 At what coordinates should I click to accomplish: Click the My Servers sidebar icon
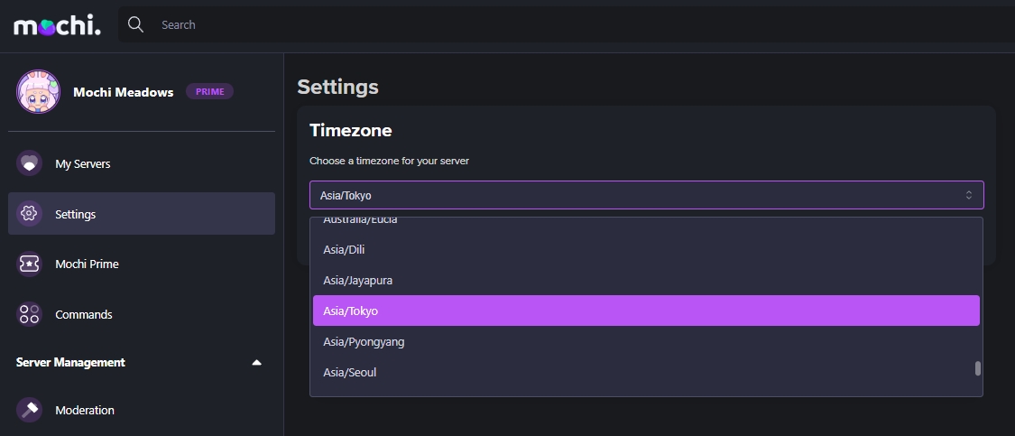[29, 164]
